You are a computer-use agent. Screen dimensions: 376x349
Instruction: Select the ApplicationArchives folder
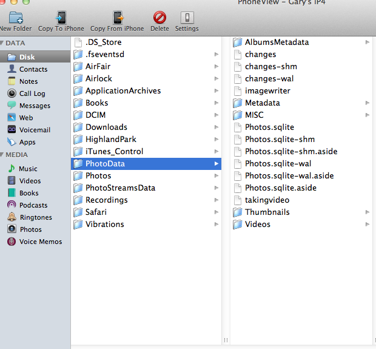[146, 90]
